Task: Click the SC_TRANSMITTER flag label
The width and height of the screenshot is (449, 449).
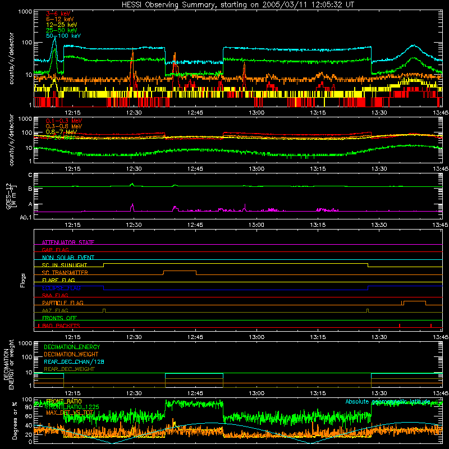Action: click(x=65, y=273)
